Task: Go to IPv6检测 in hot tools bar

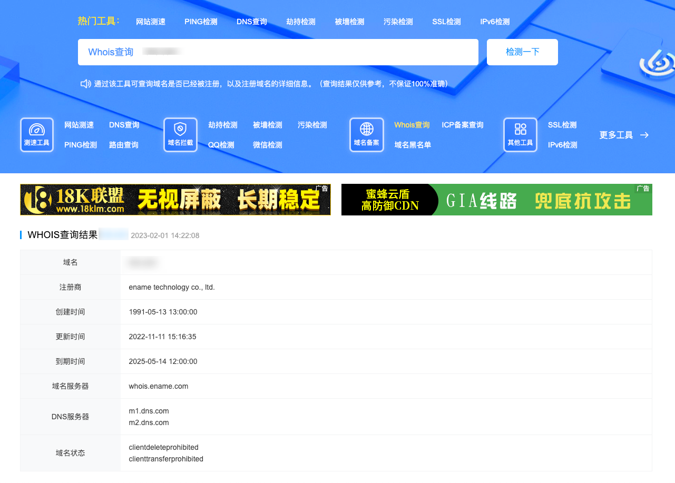Action: (495, 22)
